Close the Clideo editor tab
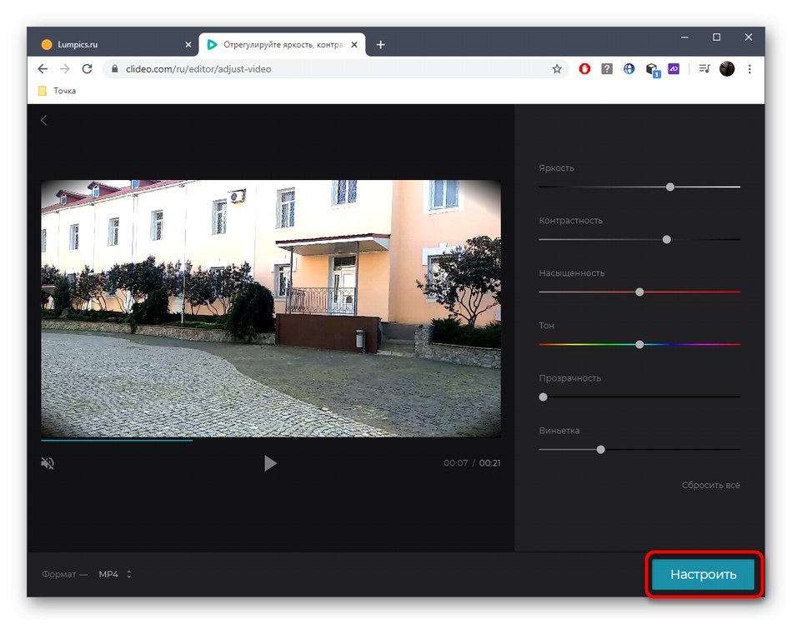Screen dimensions: 792x624 tap(354, 45)
